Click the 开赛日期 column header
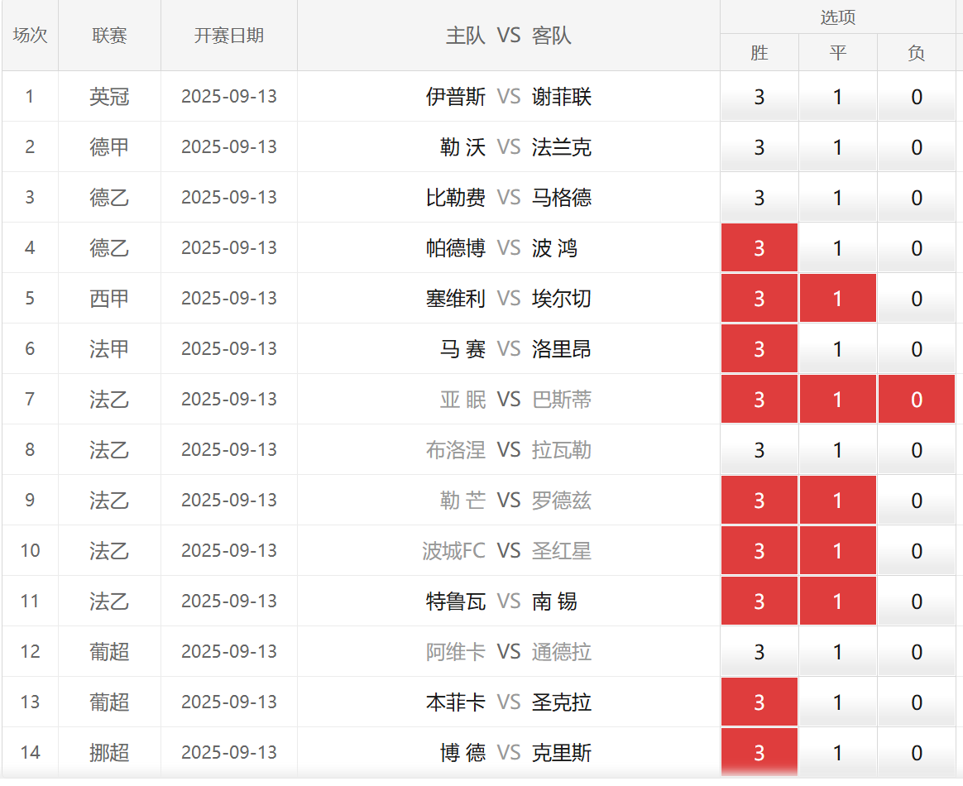 (229, 35)
